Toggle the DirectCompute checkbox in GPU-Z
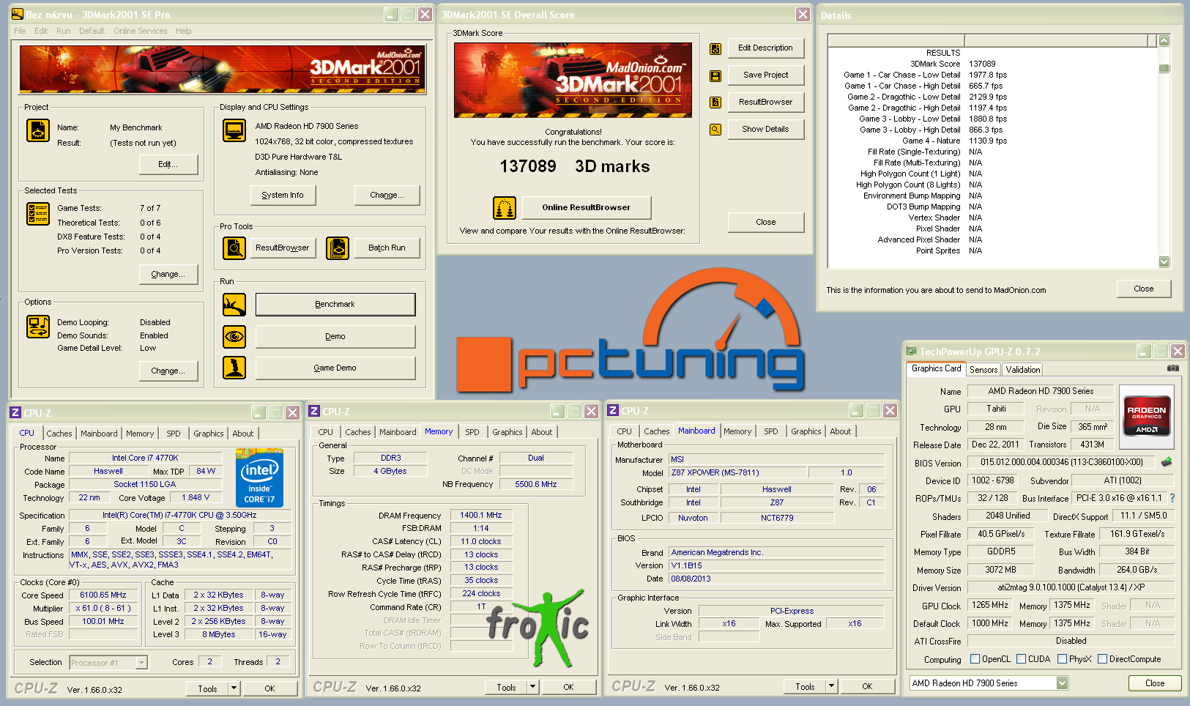 coord(1102,659)
